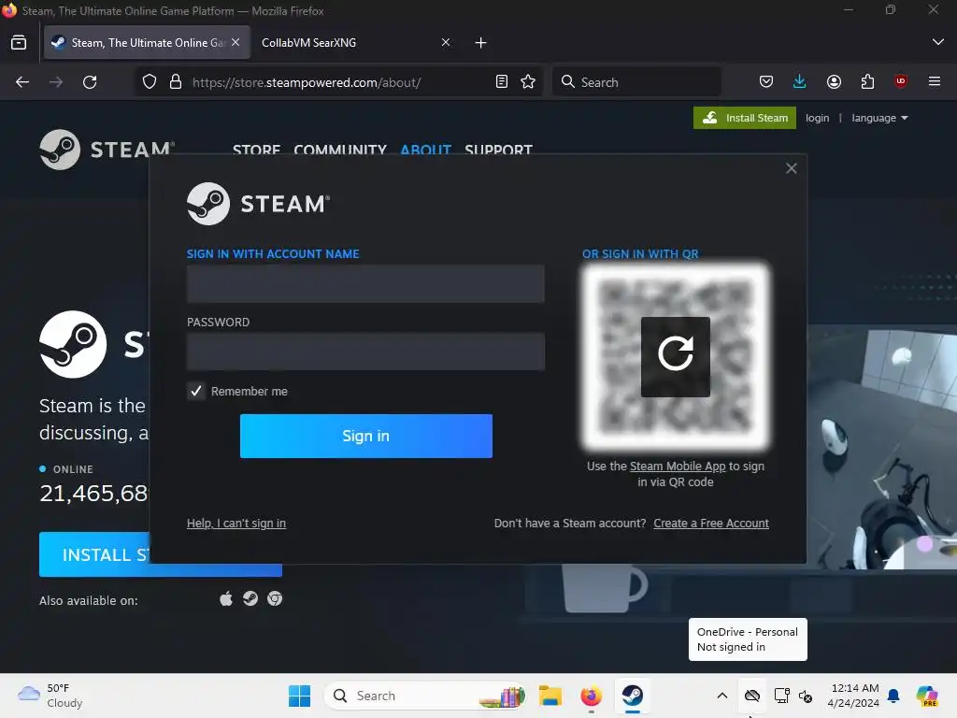Viewport: 957px width, 718px height.
Task: Click the OneDrive tray icon
Action: 752,696
